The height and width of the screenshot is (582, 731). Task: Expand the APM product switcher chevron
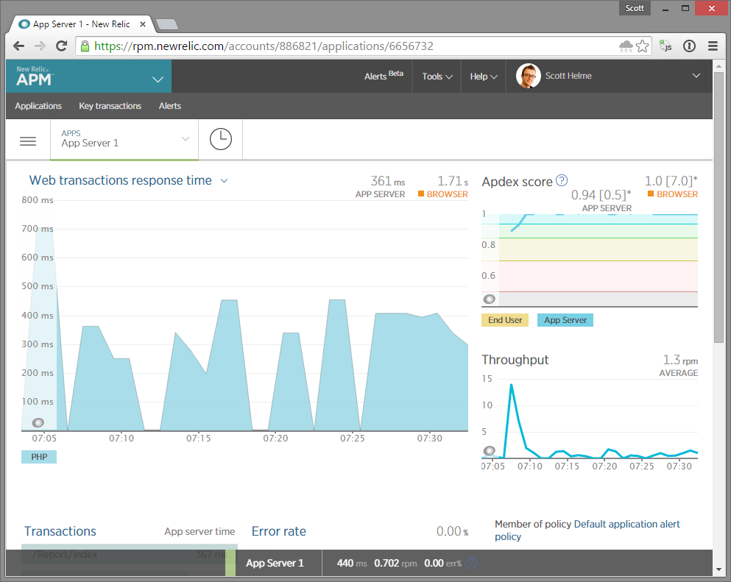coord(158,79)
